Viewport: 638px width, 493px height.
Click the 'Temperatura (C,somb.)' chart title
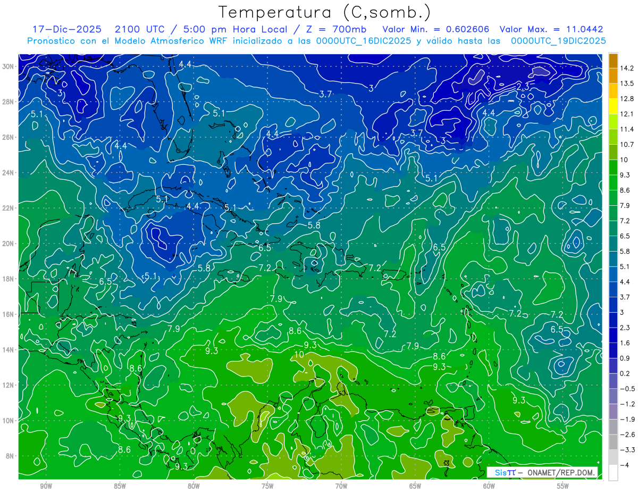tap(324, 12)
